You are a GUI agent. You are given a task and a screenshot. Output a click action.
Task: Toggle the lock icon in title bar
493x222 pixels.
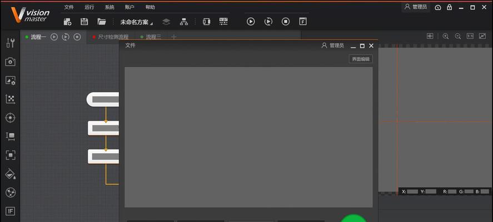point(450,7)
